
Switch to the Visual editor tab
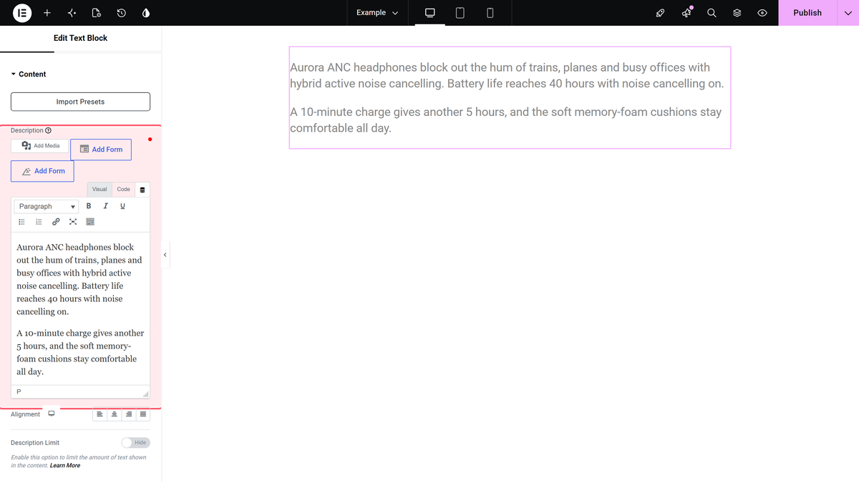[100, 190]
